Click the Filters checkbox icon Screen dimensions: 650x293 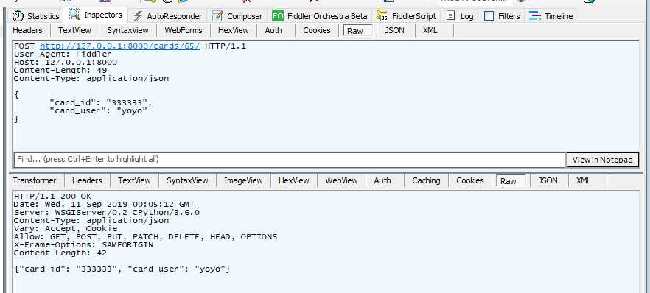(489, 16)
